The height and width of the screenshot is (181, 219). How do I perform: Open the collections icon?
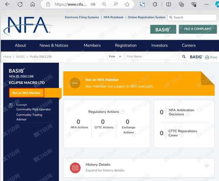tap(181, 4)
